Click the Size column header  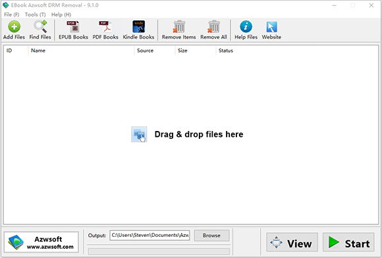196,51
